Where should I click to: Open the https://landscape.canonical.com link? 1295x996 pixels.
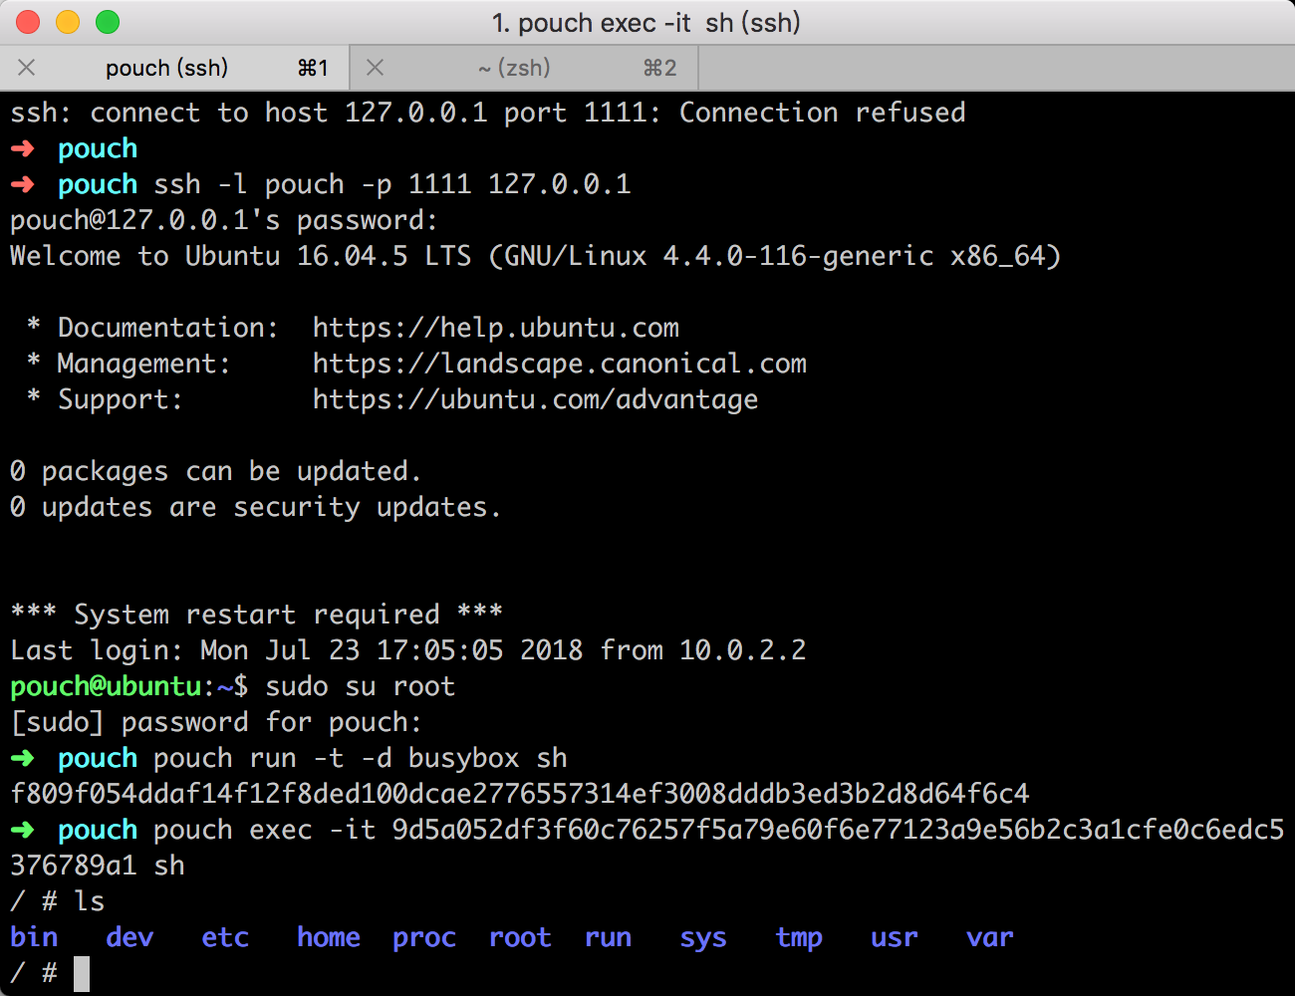point(560,364)
